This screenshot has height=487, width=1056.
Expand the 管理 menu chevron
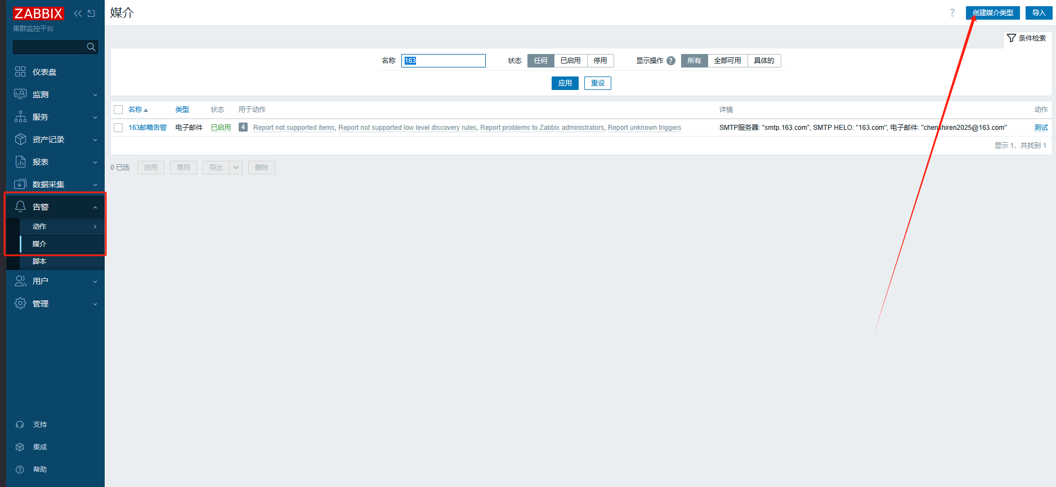(x=95, y=304)
